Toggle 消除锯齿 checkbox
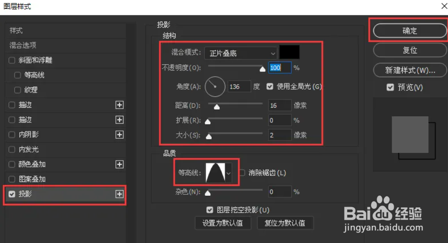Viewport: 448px width, 243px height. point(242,172)
